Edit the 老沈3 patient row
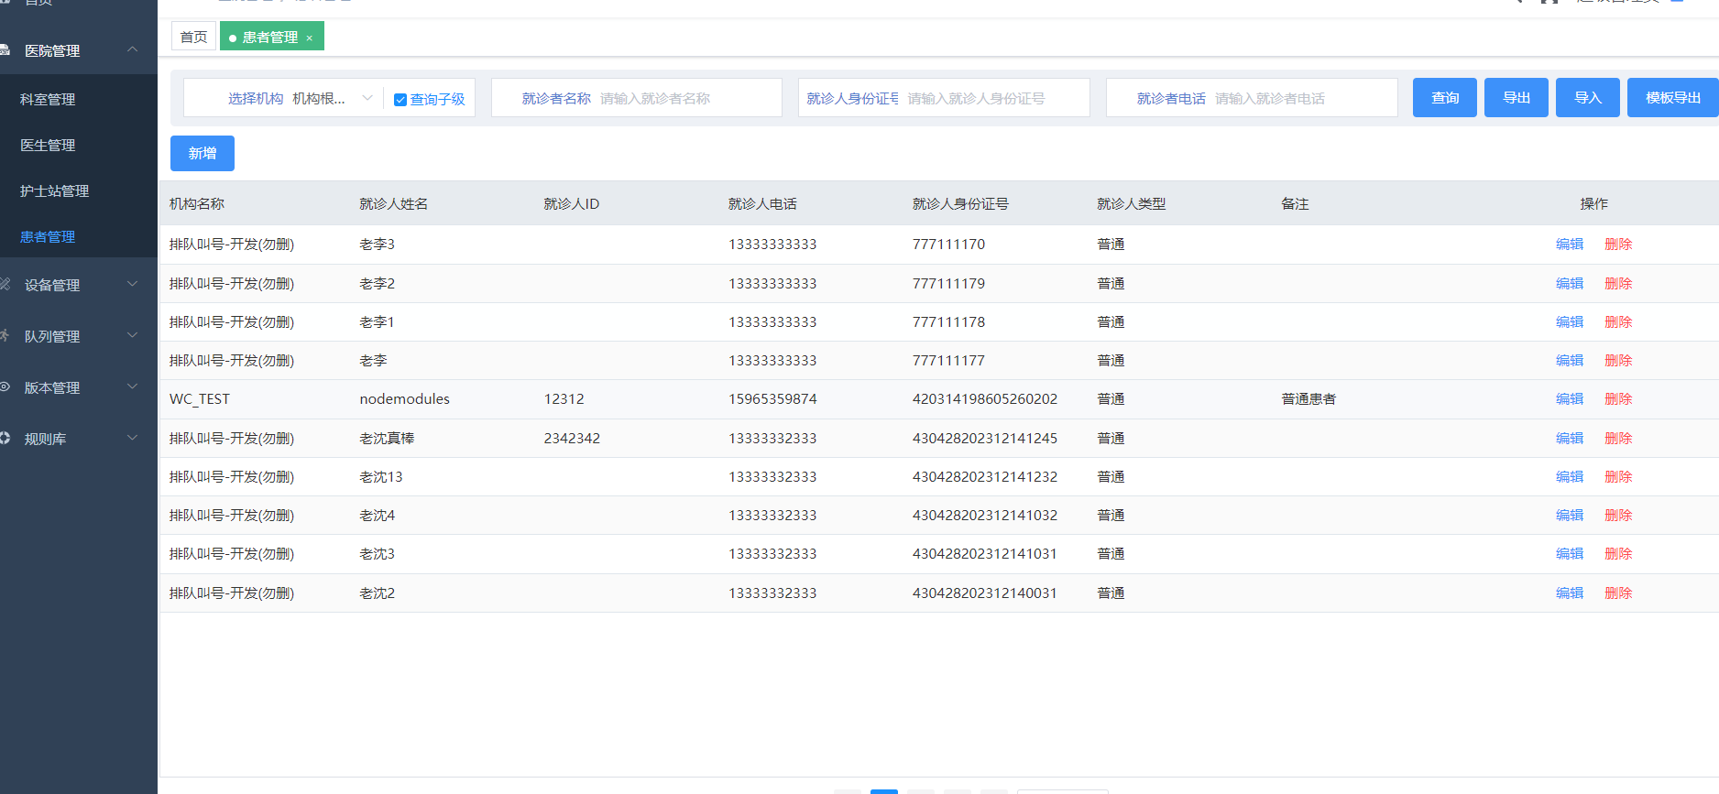1719x794 pixels. point(1570,554)
